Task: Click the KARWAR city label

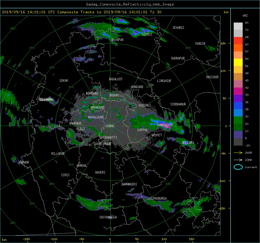Action: coord(24,162)
